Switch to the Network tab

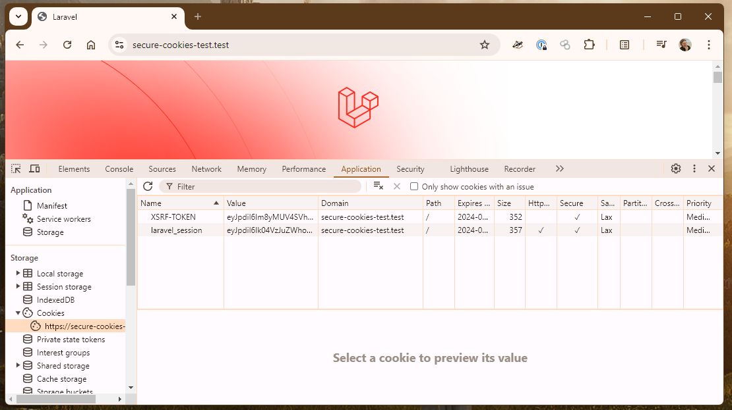click(x=206, y=169)
